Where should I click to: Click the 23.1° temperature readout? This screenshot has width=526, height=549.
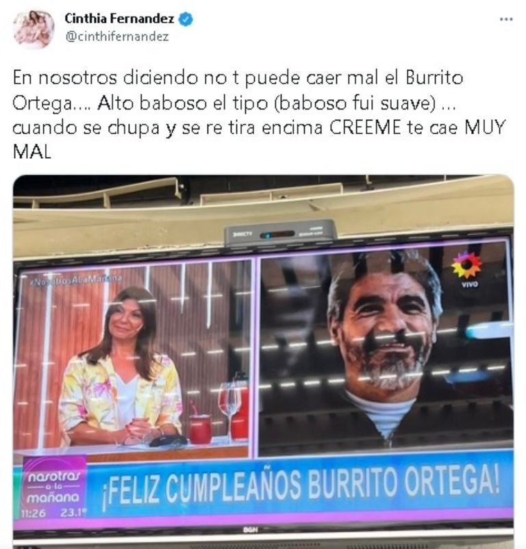[x=73, y=513]
